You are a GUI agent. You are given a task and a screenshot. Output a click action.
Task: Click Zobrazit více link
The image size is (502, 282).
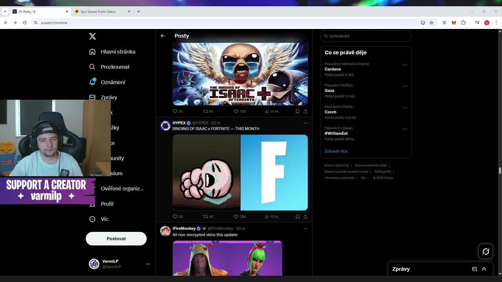[336, 151]
